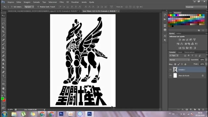Image resolution: width=208 pixels, height=117 pixels.
Task: Select the Dodge tool
Action: coord(3,68)
